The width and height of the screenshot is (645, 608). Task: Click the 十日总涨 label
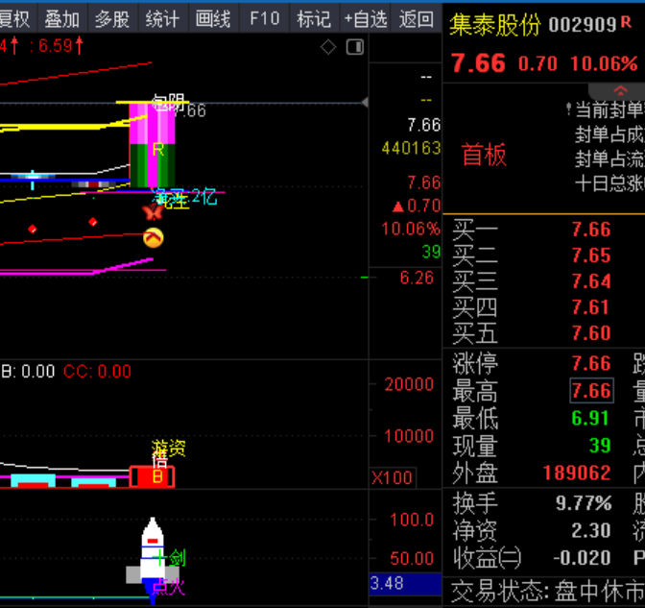pyautogui.click(x=609, y=183)
